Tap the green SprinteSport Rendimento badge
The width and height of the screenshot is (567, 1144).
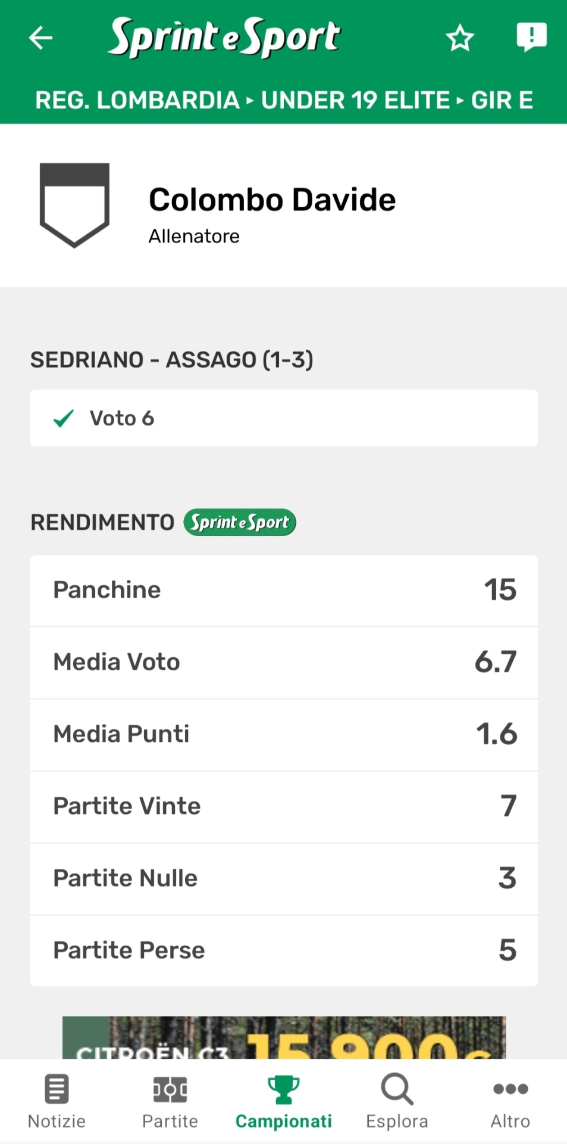tap(240, 523)
